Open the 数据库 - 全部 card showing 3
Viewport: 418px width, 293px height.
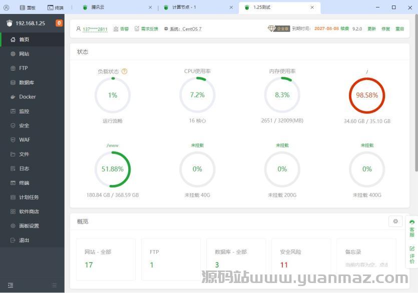236,259
